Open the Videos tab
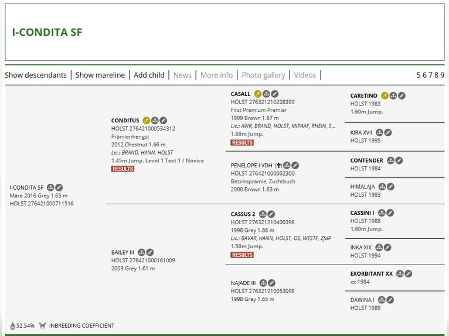The image size is (449, 336). click(305, 75)
